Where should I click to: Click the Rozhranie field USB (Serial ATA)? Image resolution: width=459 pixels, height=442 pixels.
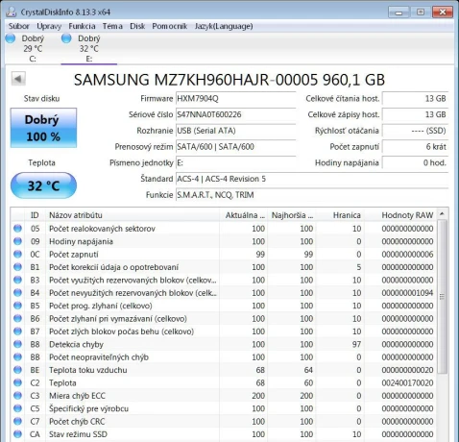pyautogui.click(x=235, y=131)
